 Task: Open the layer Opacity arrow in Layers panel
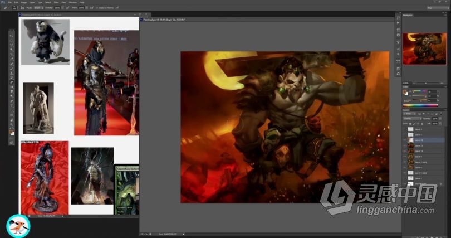(440, 119)
